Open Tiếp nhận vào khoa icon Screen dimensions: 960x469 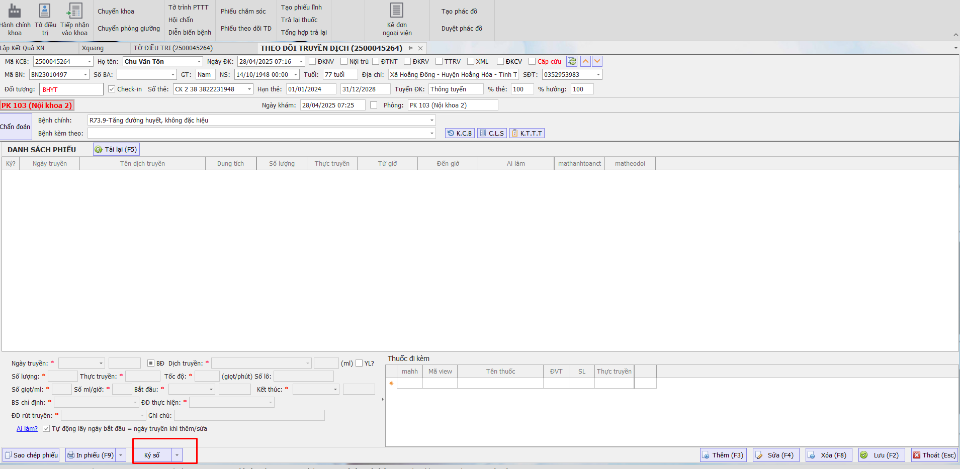click(74, 20)
